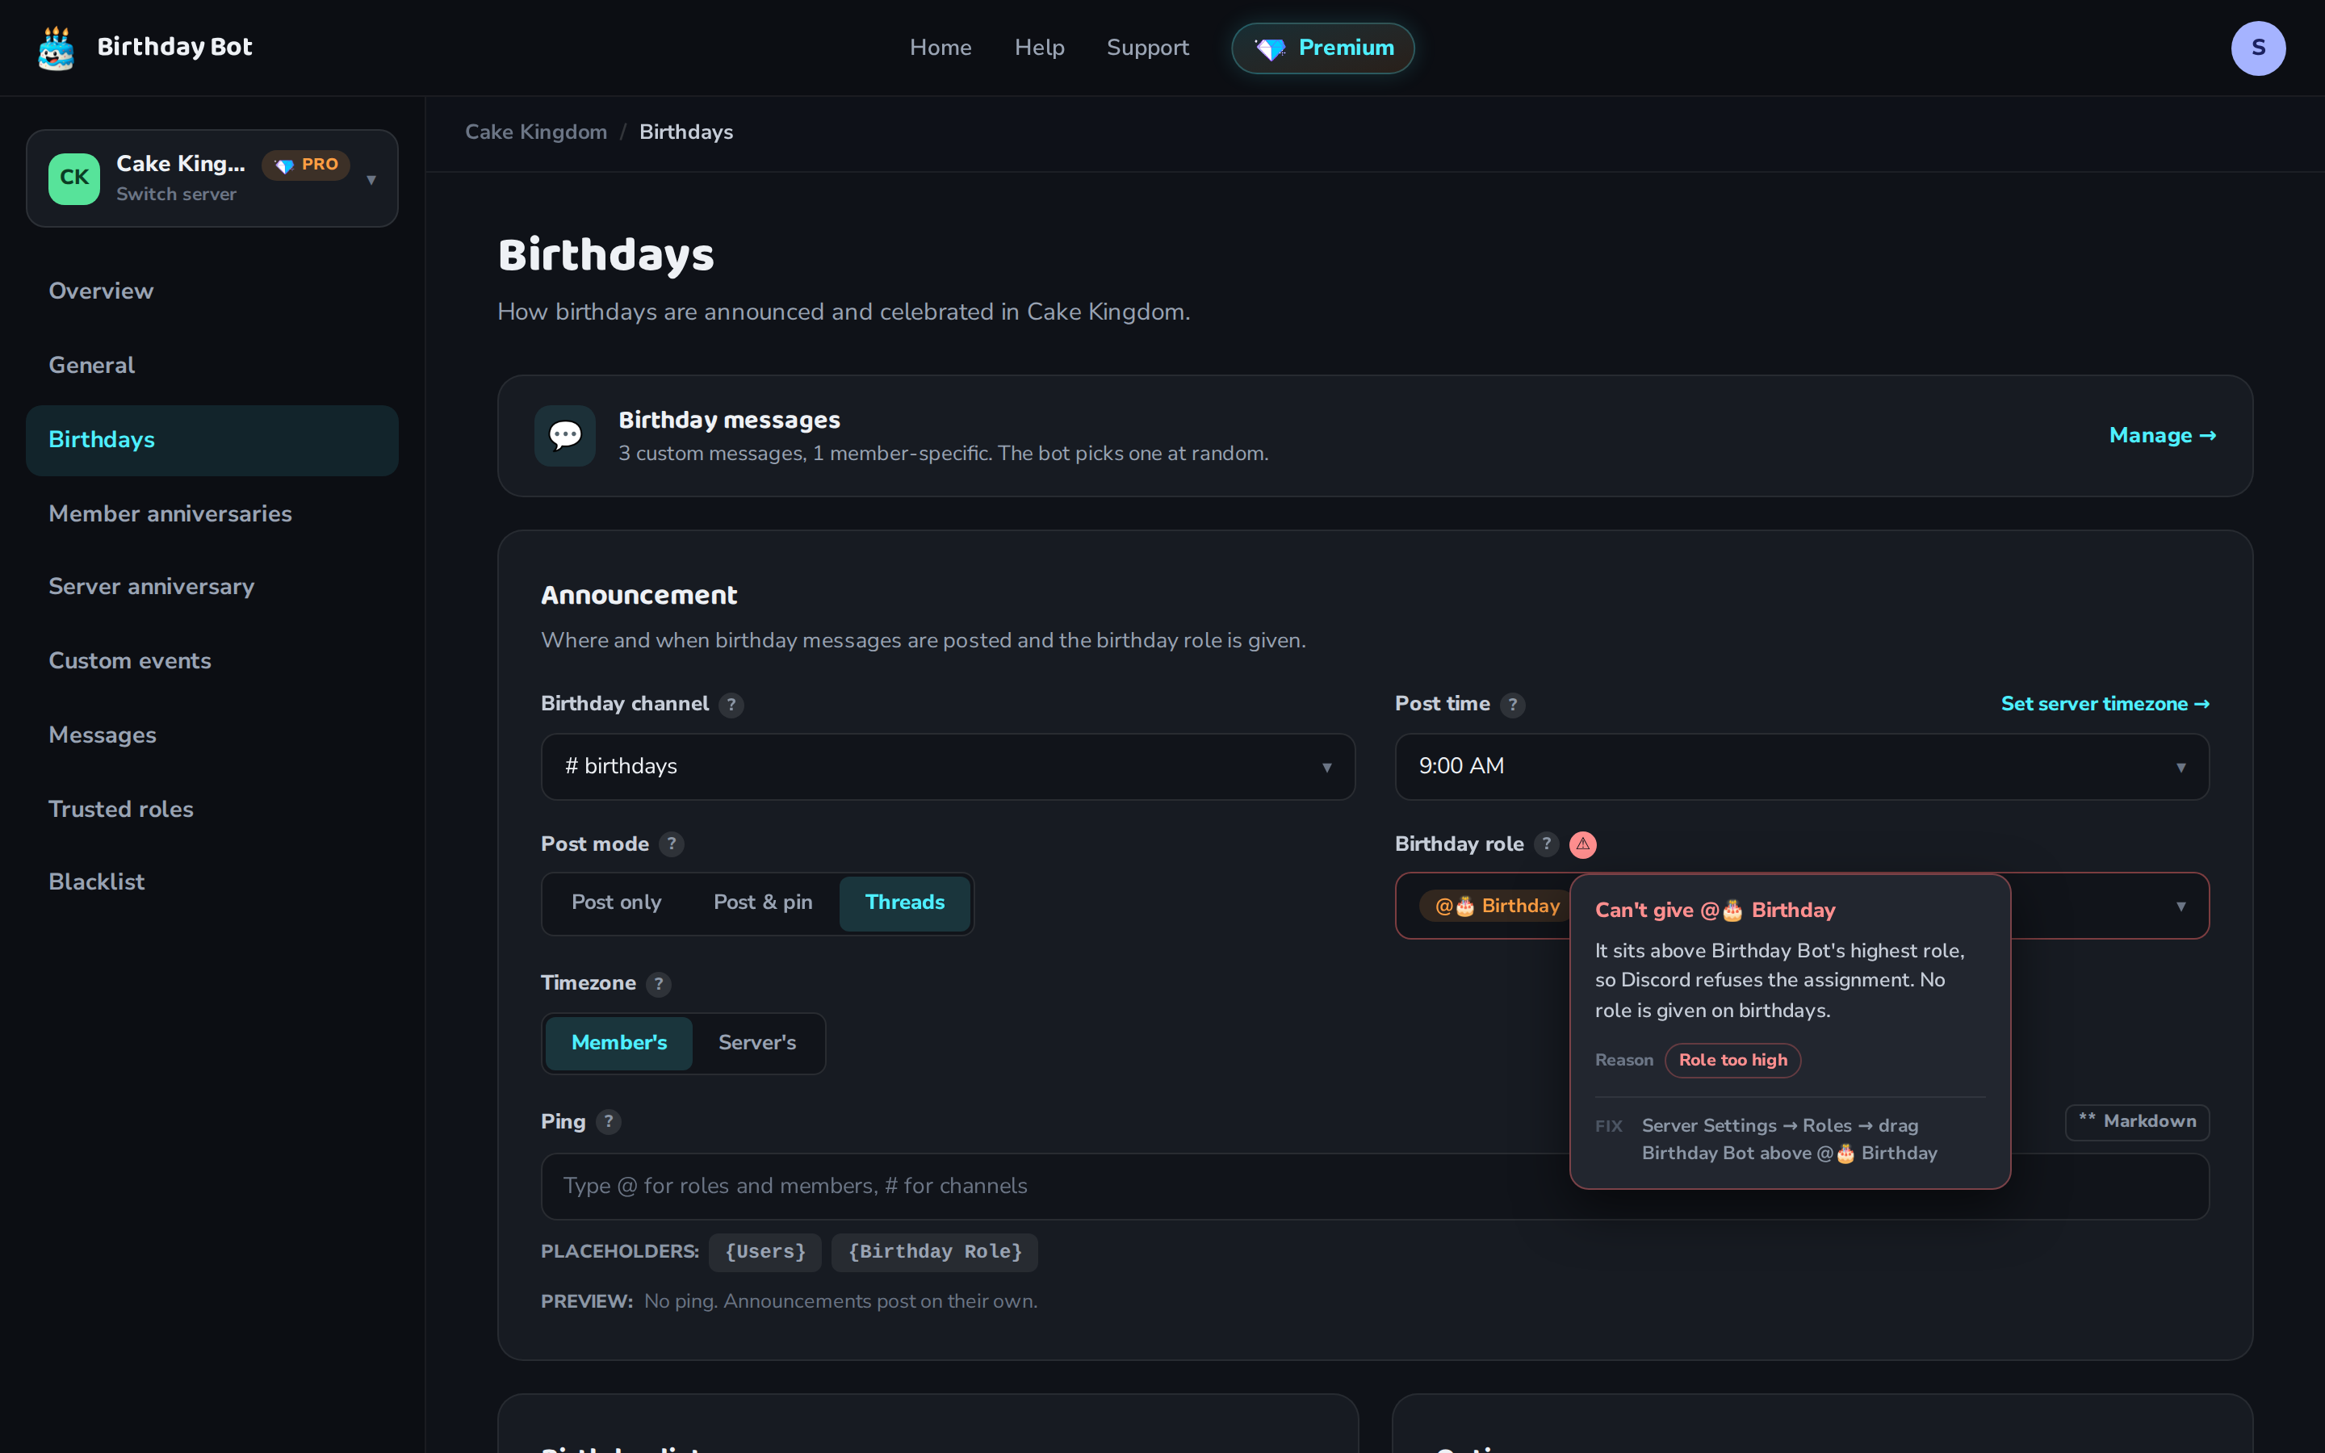Click the Manage link for birthday messages
The width and height of the screenshot is (2325, 1453).
(2162, 435)
